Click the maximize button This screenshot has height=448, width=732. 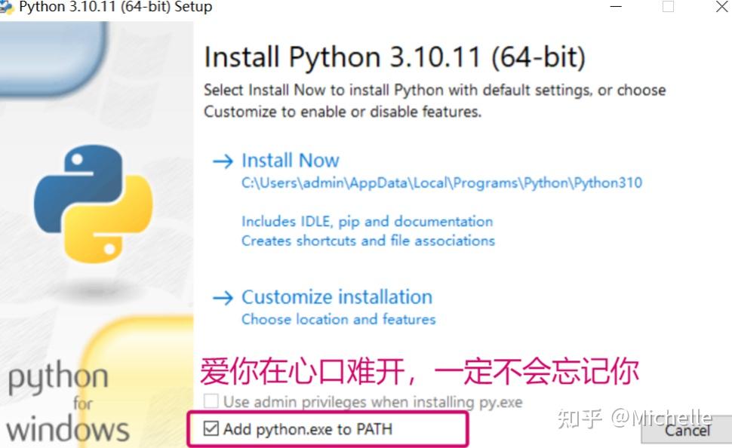pos(667,8)
